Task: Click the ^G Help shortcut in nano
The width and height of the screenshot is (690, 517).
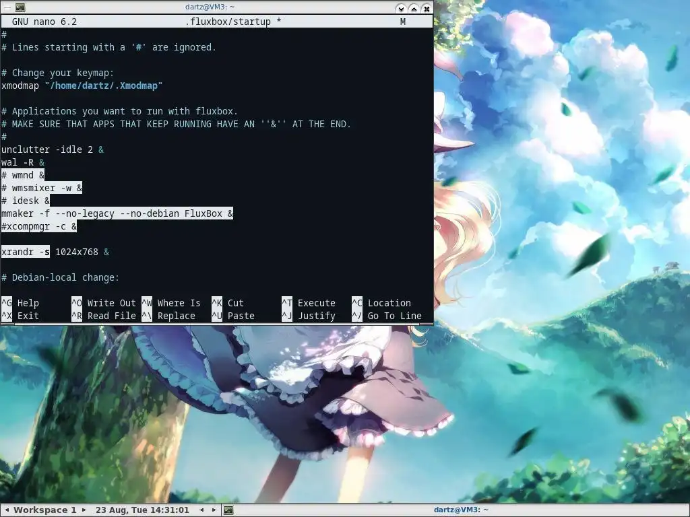Action: click(20, 303)
